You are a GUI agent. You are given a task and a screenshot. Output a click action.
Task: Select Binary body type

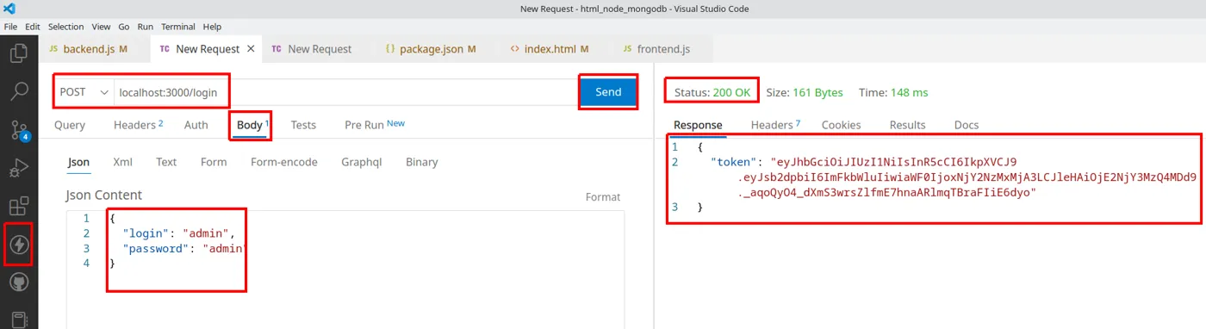(422, 162)
